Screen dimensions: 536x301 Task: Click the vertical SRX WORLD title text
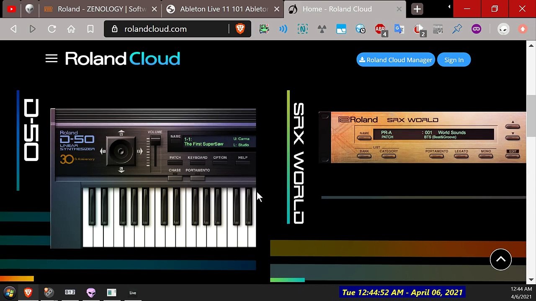[298, 163]
